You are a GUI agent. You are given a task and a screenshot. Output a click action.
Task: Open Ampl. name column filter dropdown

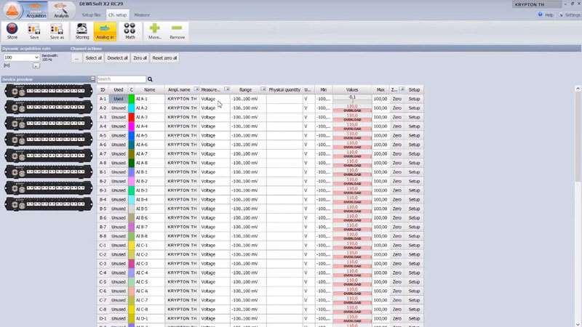[196, 89]
